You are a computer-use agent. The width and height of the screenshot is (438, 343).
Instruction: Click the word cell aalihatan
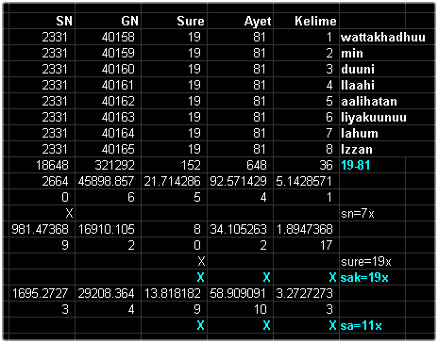[x=369, y=101]
